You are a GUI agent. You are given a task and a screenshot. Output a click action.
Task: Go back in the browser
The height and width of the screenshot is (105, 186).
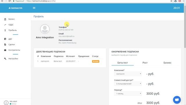click(2, 1)
